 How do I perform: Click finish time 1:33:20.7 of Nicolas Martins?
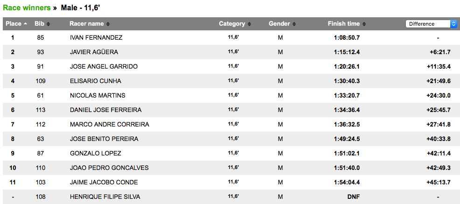tap(347, 95)
